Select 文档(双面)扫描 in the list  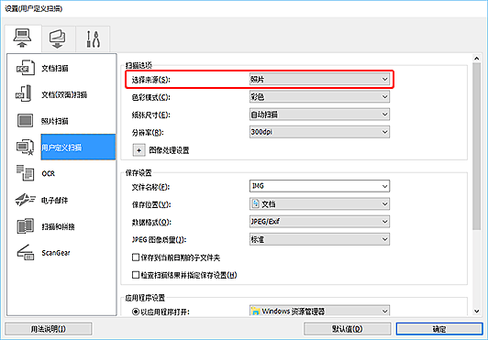click(x=64, y=94)
